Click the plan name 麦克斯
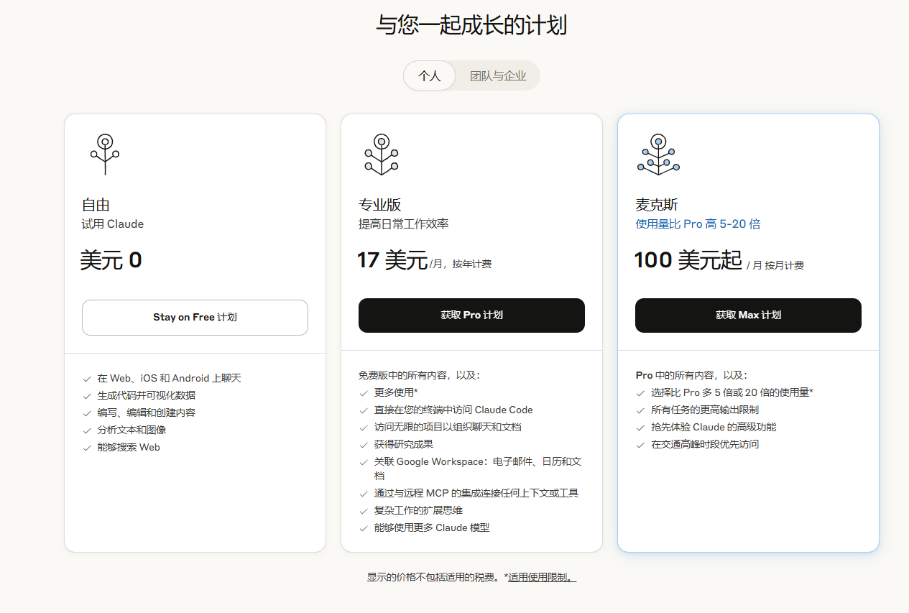Screen dimensions: 909x613 pyautogui.click(x=657, y=206)
